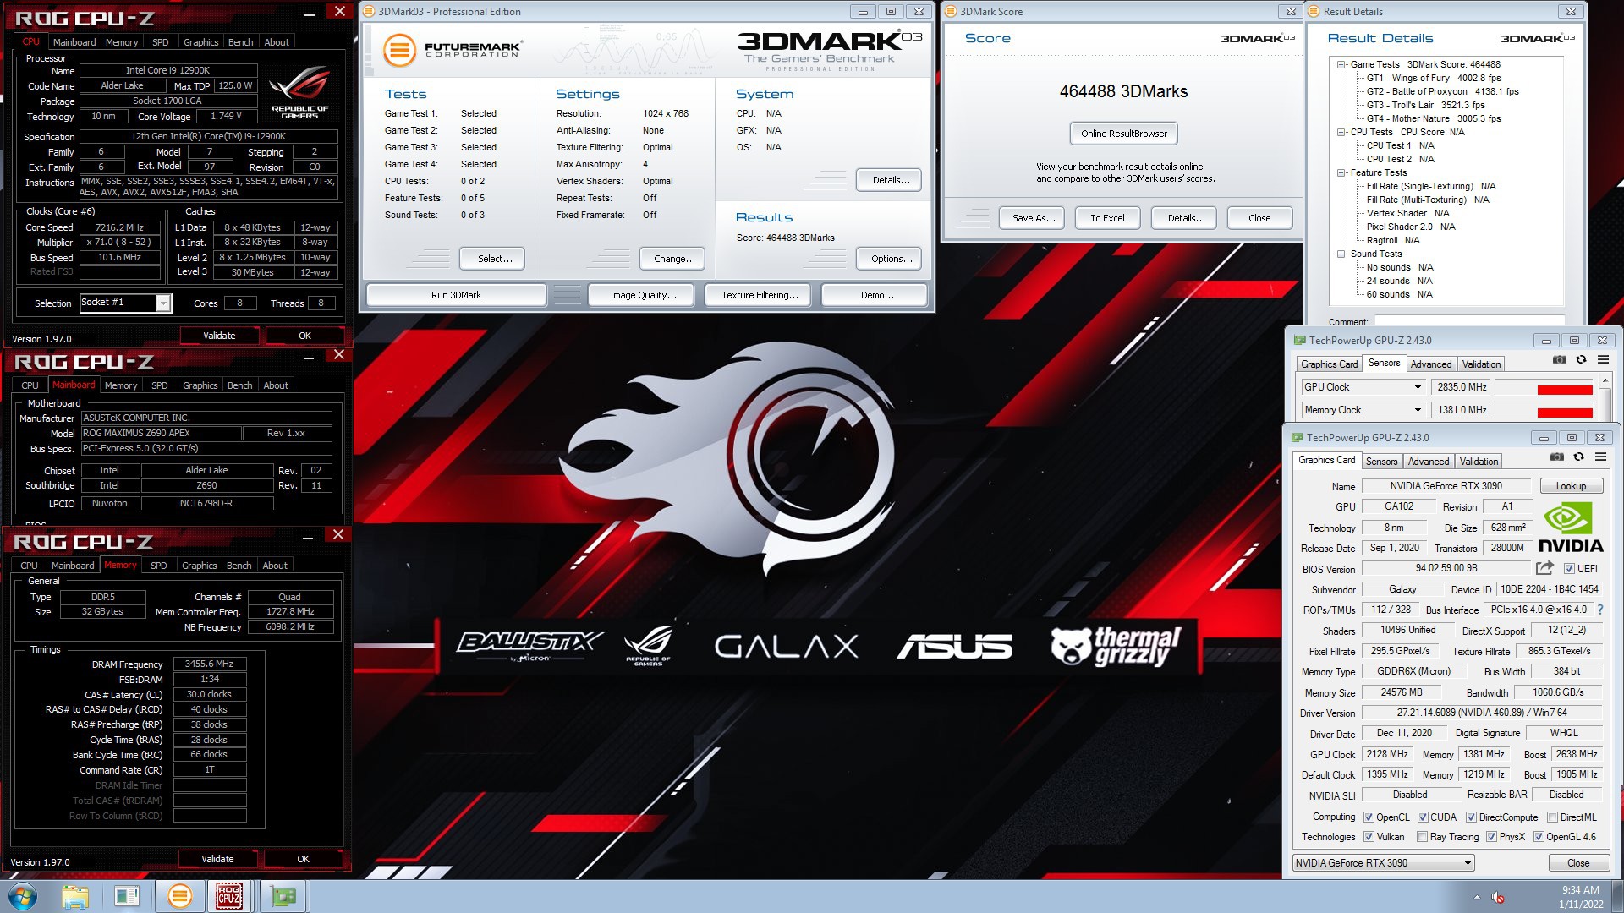Click the Run 3DMark button
Screen dimensions: 1624x913
point(456,295)
